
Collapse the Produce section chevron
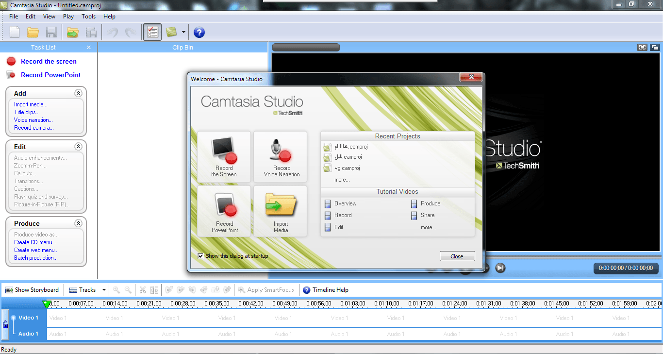point(78,223)
